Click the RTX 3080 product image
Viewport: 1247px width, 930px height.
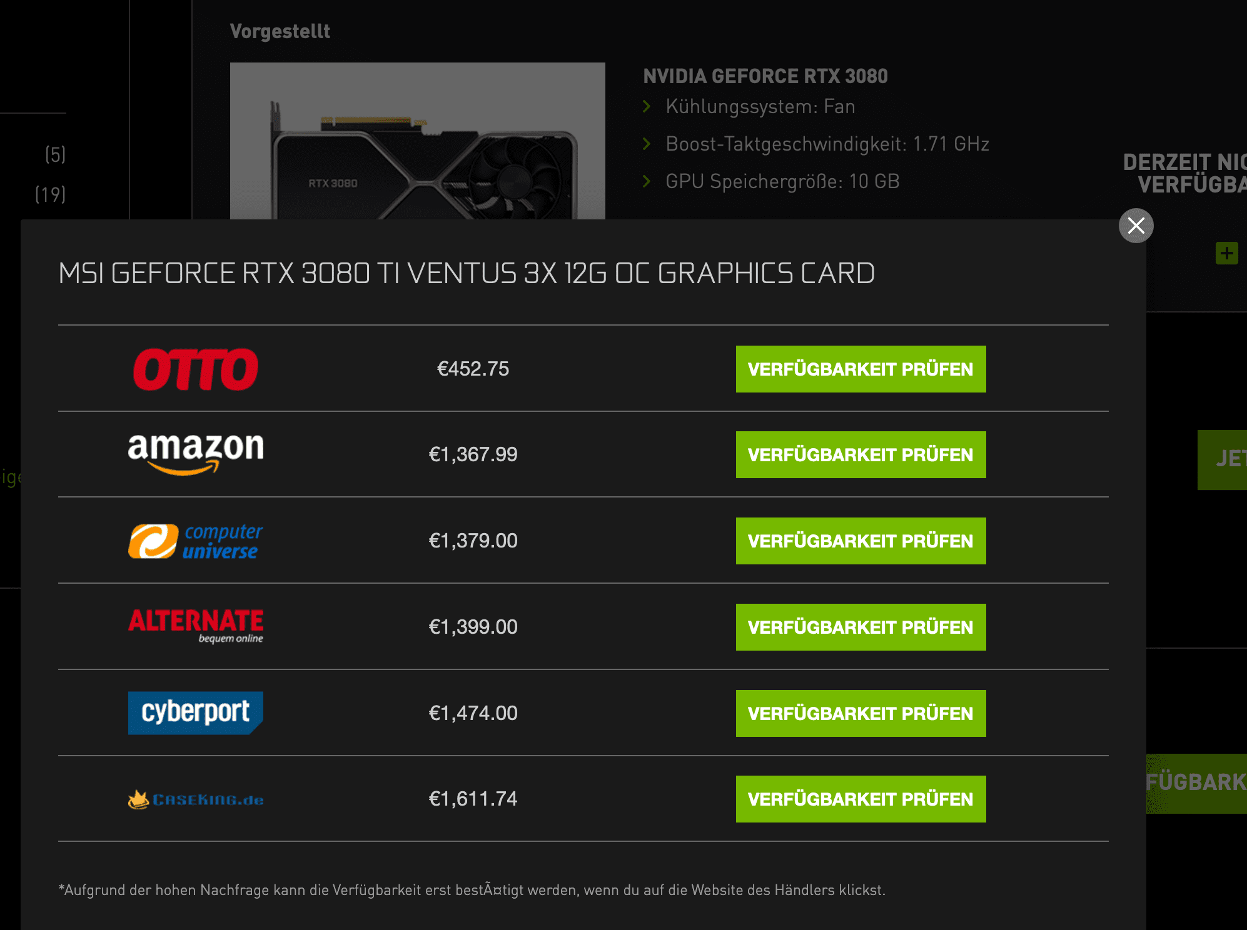[417, 141]
